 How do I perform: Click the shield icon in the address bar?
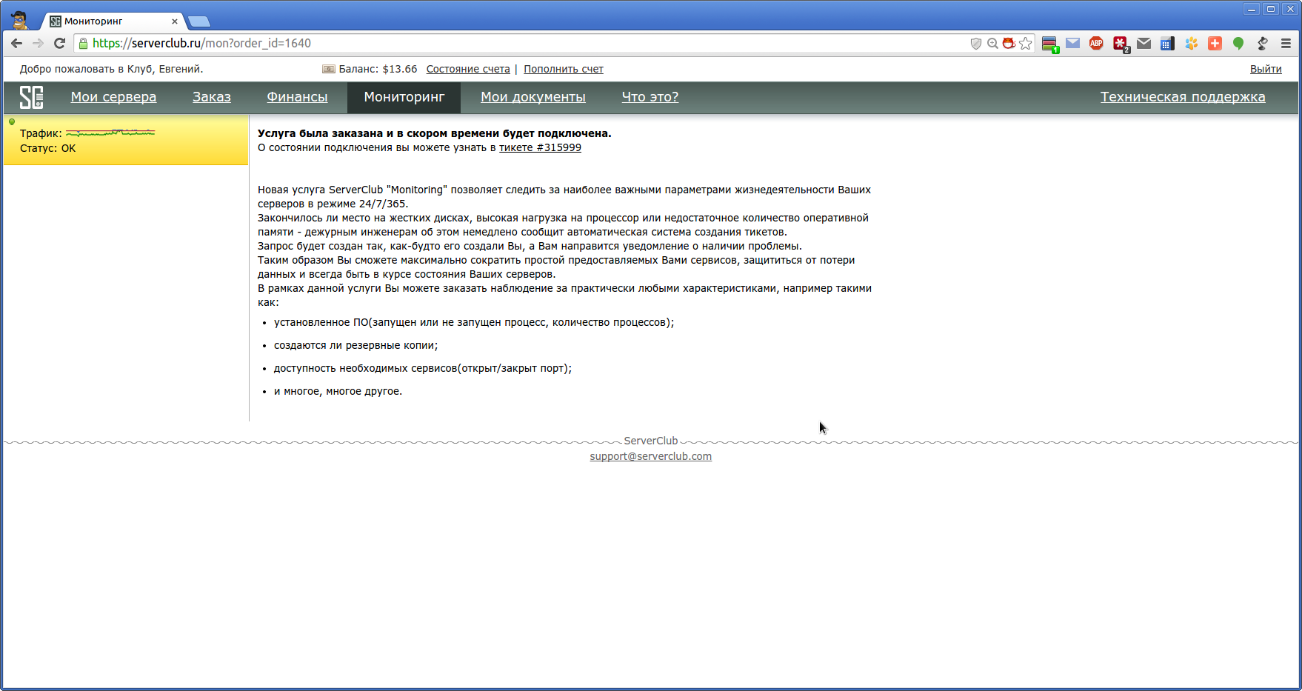click(x=976, y=44)
